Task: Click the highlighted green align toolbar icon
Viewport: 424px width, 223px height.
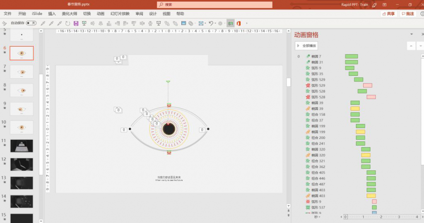Action: tap(230, 23)
